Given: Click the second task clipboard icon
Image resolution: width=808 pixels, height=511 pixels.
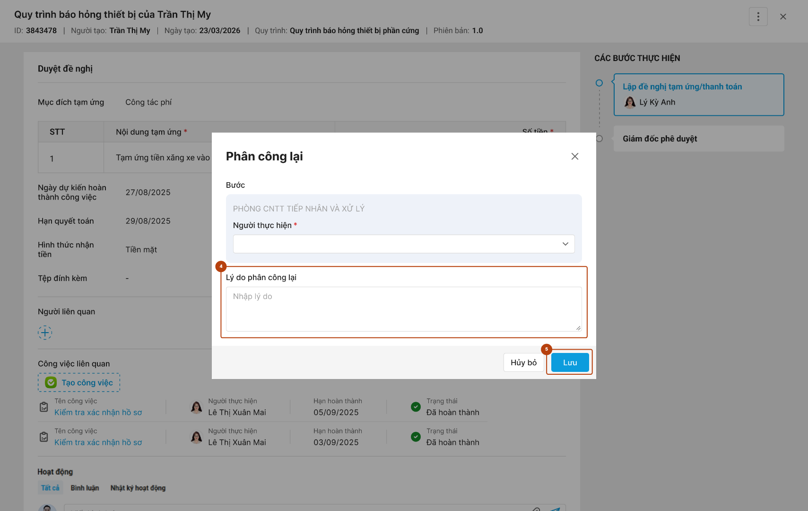Looking at the screenshot, I should (44, 437).
